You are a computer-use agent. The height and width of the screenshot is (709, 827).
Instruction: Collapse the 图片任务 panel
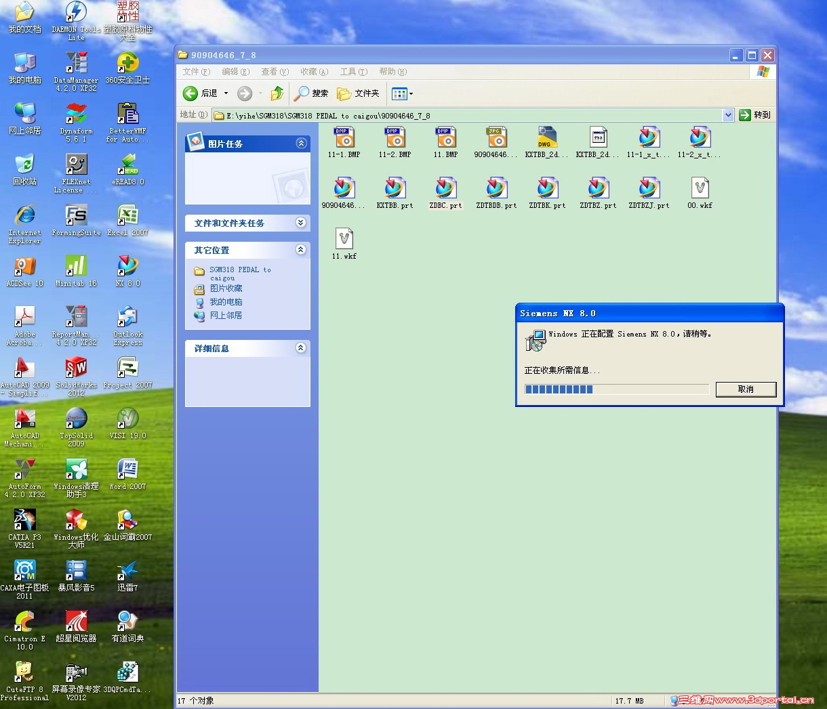coord(301,144)
